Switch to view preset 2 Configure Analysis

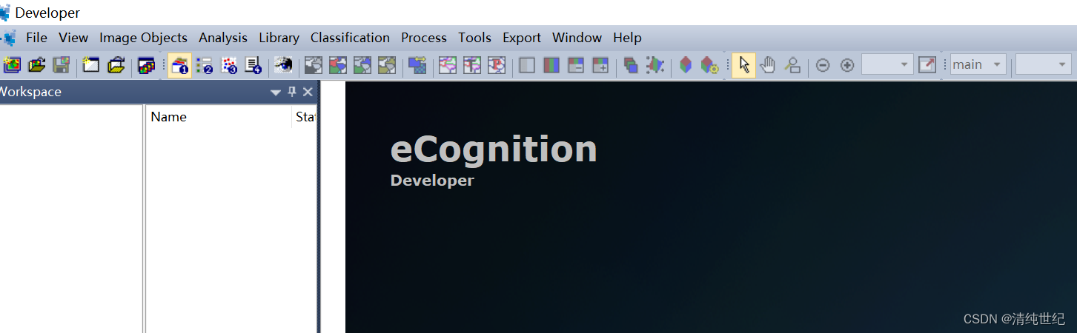[x=205, y=65]
